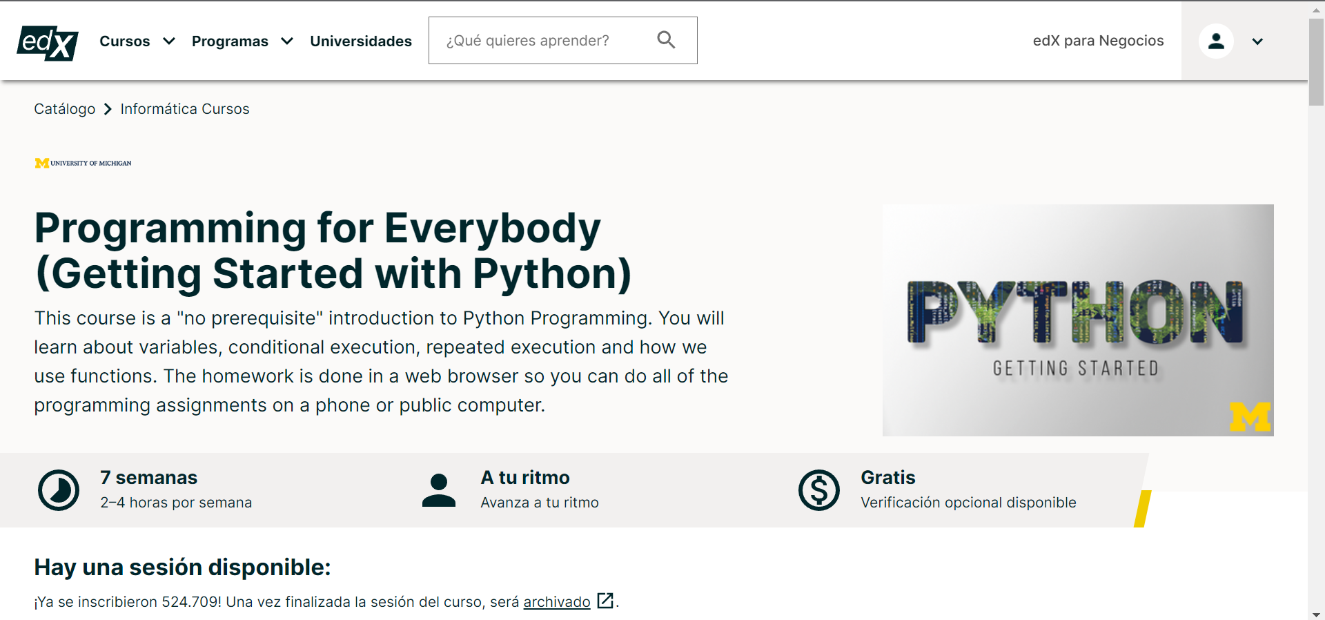This screenshot has width=1325, height=620.
Task: Click the vertical scrollbar thumb
Action: (1316, 62)
